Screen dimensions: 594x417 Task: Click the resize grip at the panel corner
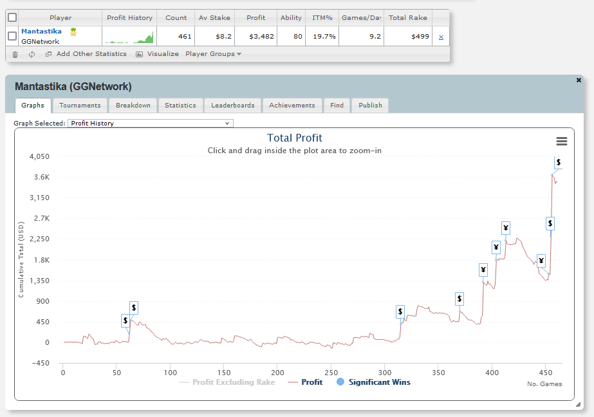coord(578,405)
